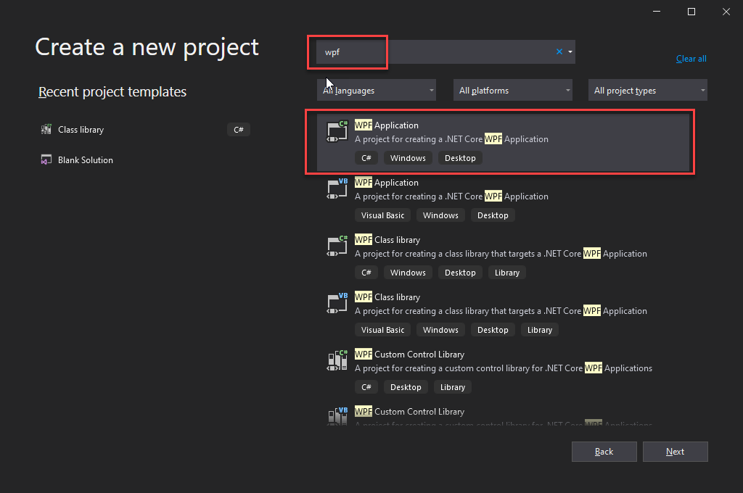
Task: Click the Class library icon under recent templates
Action: coord(47,129)
